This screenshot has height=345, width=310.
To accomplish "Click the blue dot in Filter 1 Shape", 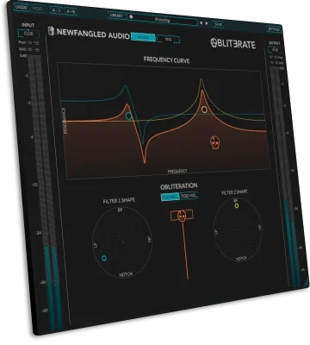I will tap(104, 258).
